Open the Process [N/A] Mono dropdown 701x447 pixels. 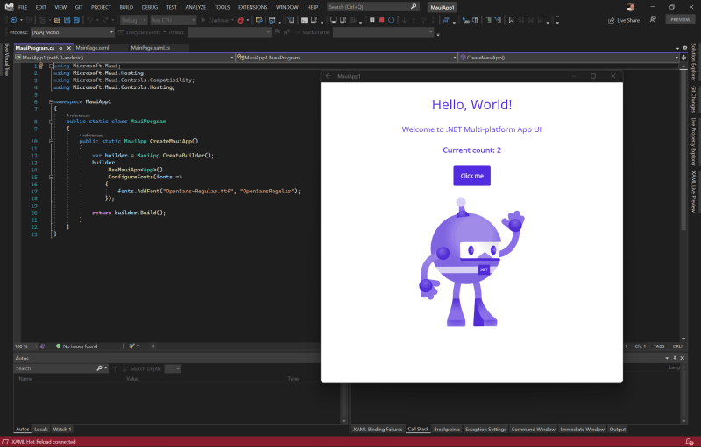pyautogui.click(x=73, y=32)
